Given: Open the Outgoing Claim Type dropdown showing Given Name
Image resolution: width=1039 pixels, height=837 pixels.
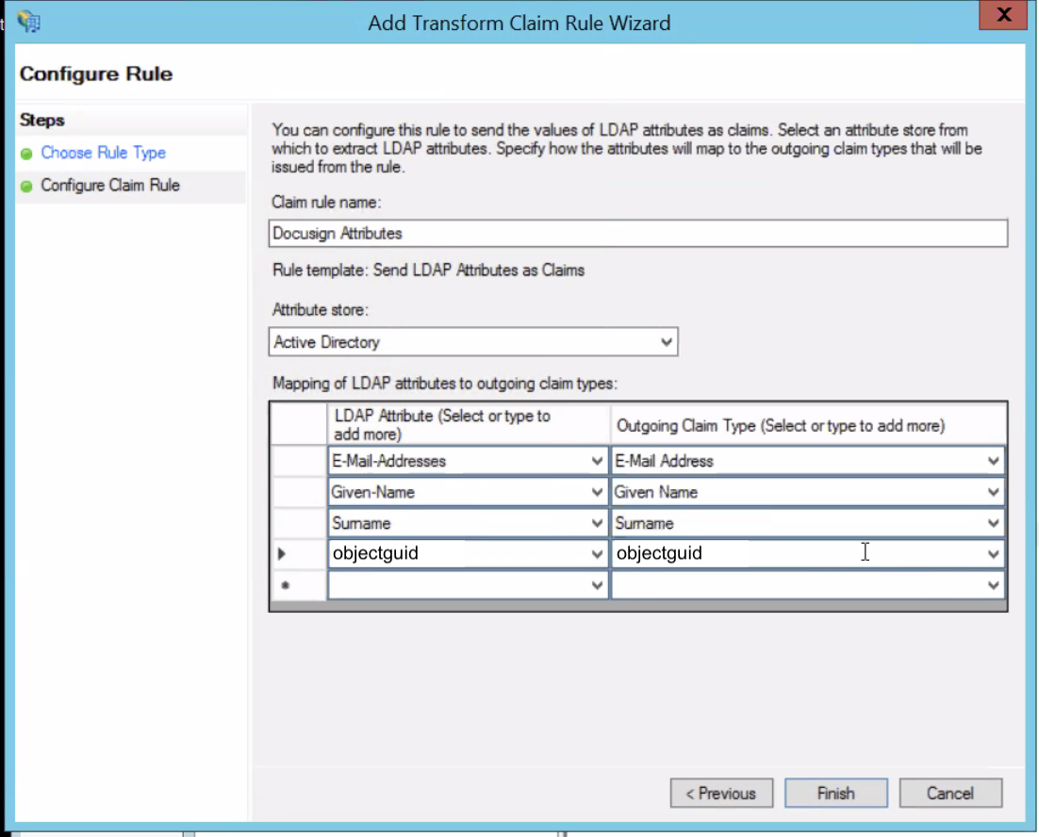Looking at the screenshot, I should [x=995, y=492].
